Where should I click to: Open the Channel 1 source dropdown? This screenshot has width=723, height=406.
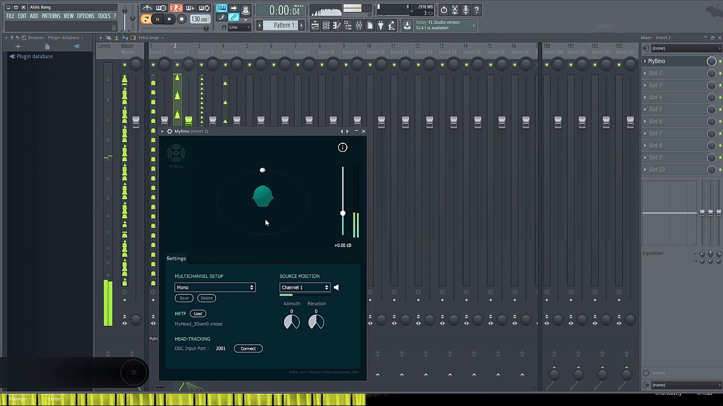point(304,288)
